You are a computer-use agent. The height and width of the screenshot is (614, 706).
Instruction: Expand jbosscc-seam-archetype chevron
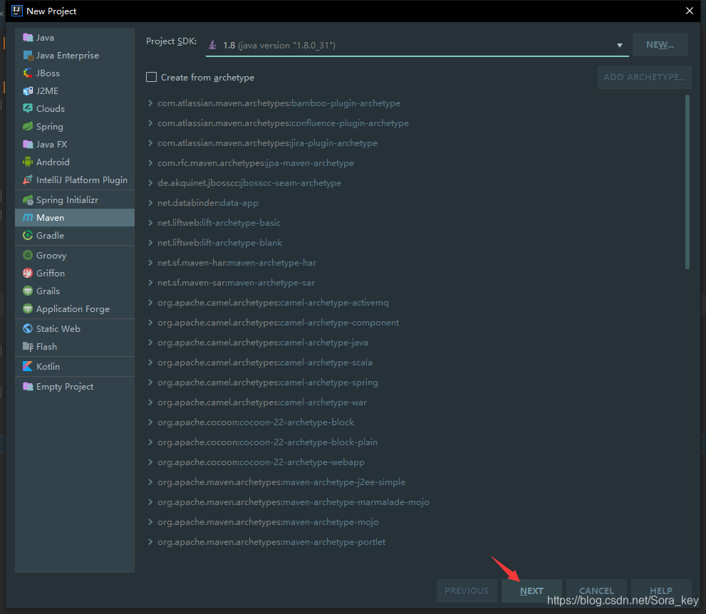tap(150, 183)
